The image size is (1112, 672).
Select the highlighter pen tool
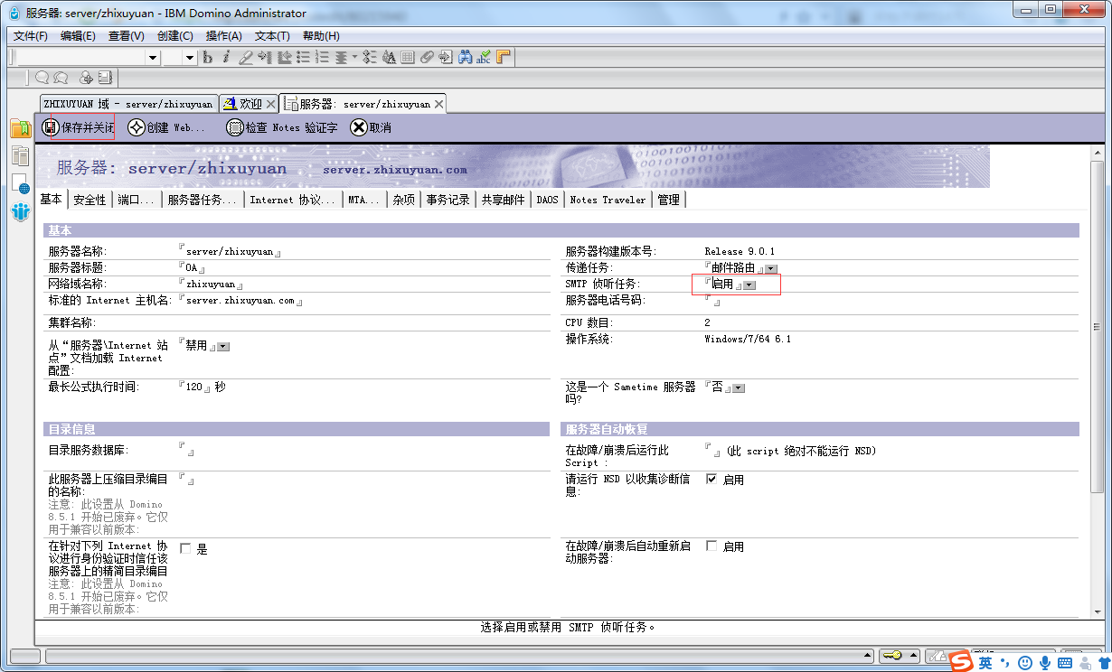click(245, 57)
